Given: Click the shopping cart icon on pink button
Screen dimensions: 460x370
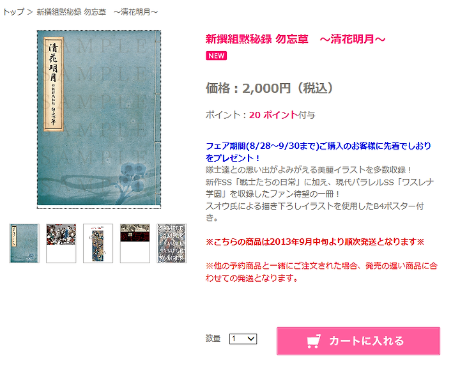Looking at the screenshot, I should [x=314, y=341].
